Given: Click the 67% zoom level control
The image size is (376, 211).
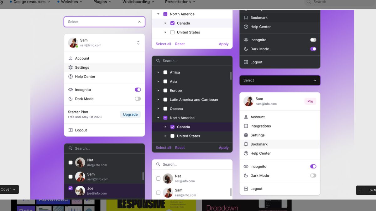Looking at the screenshot, I should [372, 190].
